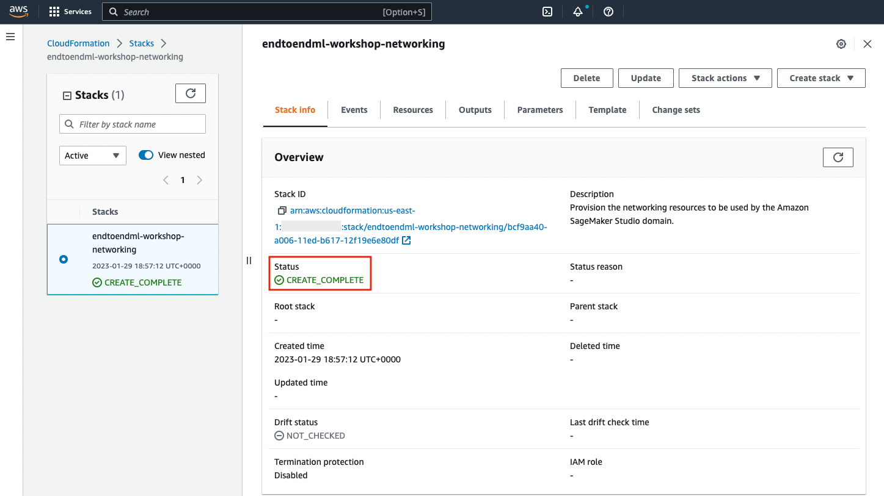The image size is (884, 496).
Task: Click the sidebar CREATE_COMPLETE status text
Action: click(143, 282)
